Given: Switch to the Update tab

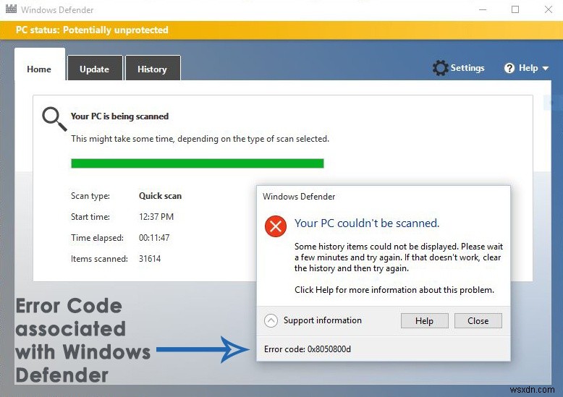Looking at the screenshot, I should (x=94, y=69).
